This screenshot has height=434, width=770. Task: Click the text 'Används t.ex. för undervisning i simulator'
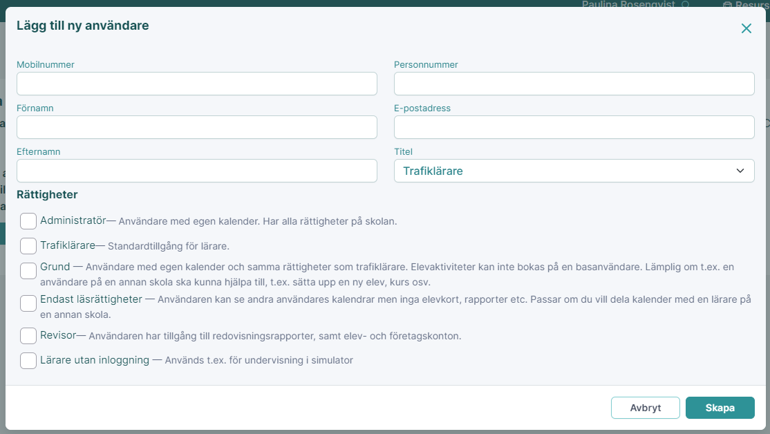pos(259,360)
